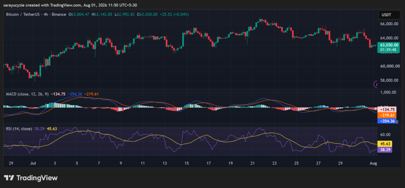Click the purple lightning icon beside 58,000.00
The height and width of the screenshot is (188, 405).
pos(376,84)
